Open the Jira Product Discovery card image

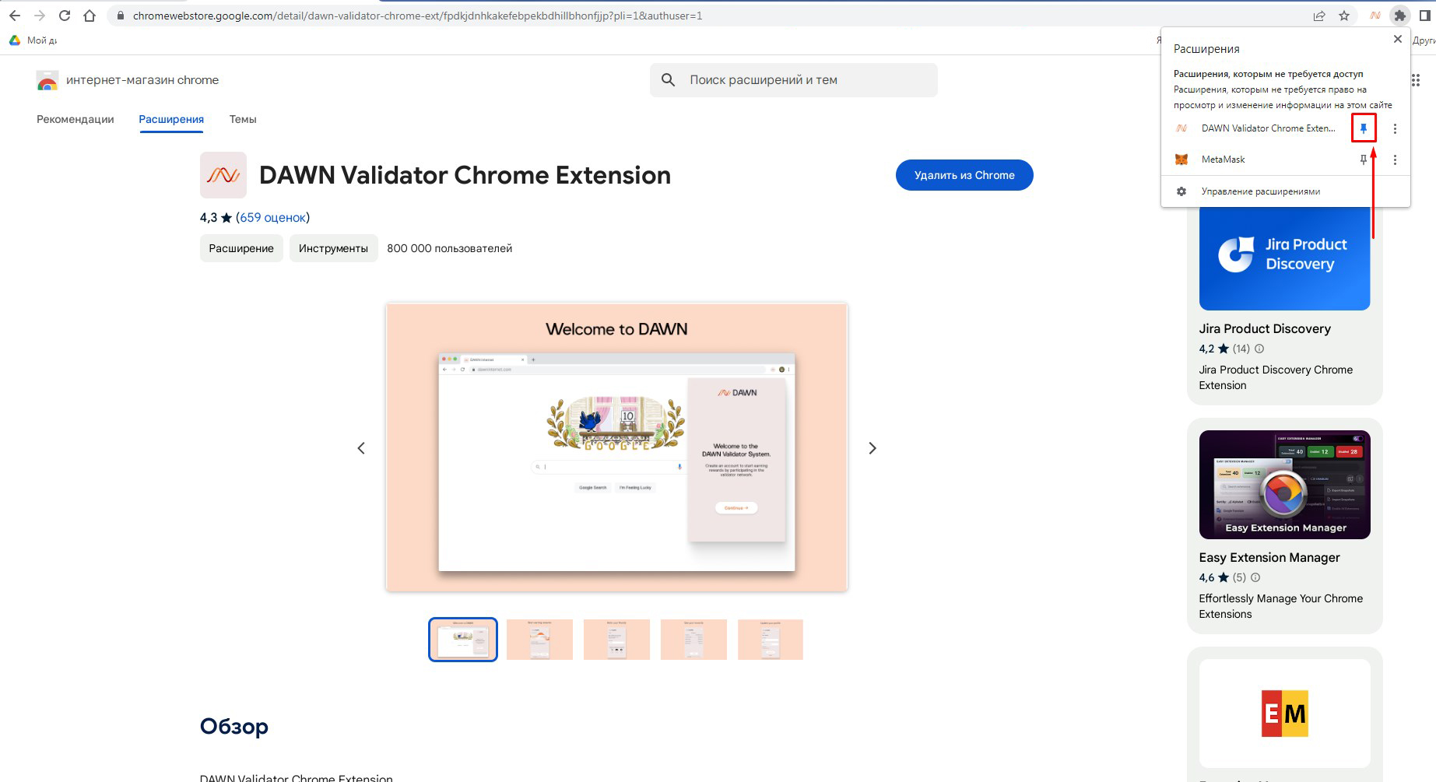point(1285,258)
